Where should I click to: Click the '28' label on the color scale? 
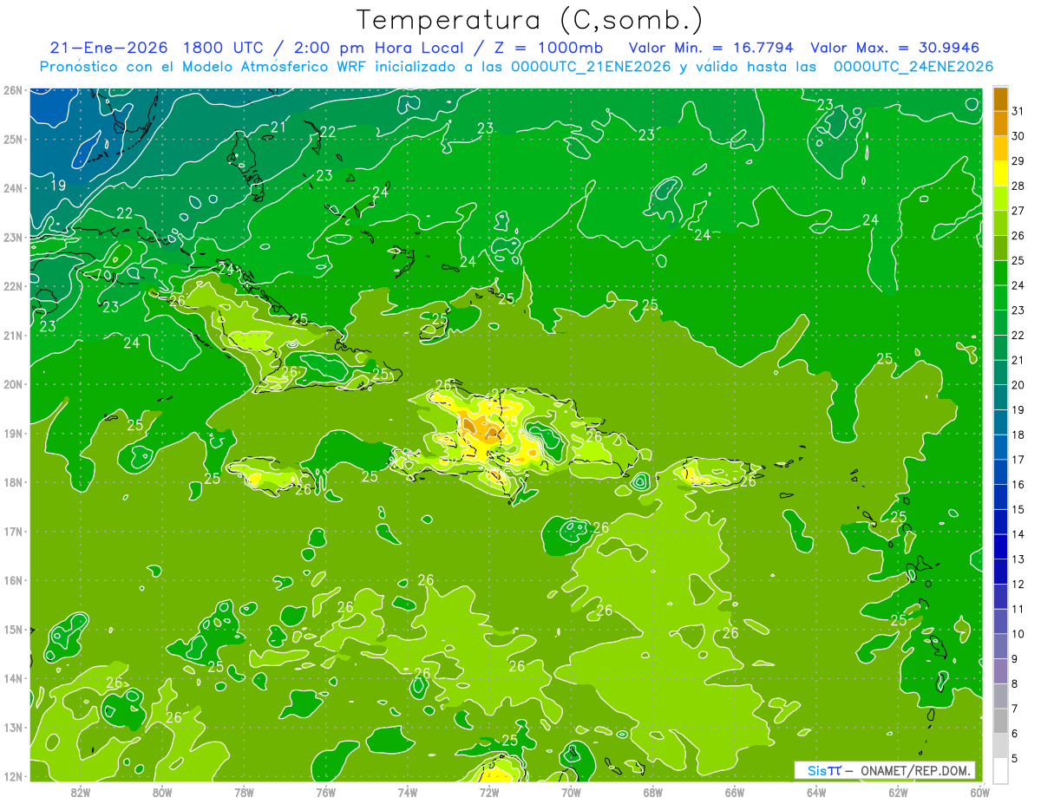click(1018, 186)
